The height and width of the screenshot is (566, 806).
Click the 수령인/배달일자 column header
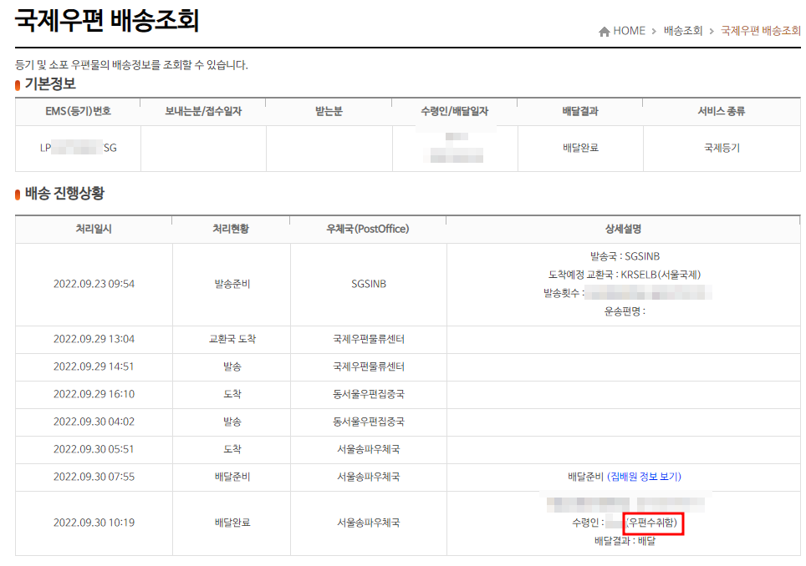pyautogui.click(x=454, y=111)
